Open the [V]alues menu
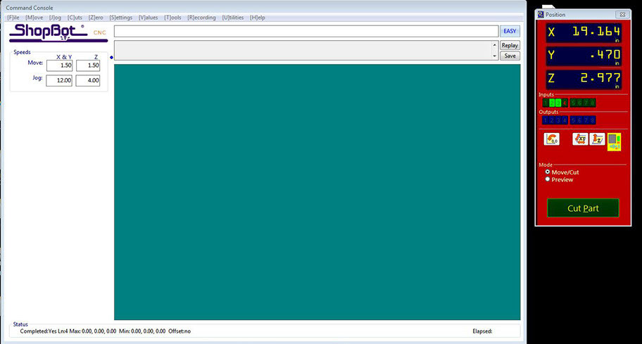Viewport: 642px width, 344px height. (x=149, y=18)
